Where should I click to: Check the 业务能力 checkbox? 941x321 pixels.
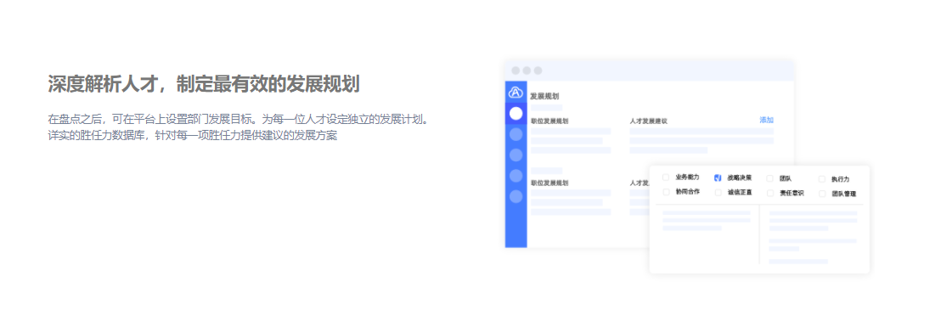pyautogui.click(x=666, y=177)
